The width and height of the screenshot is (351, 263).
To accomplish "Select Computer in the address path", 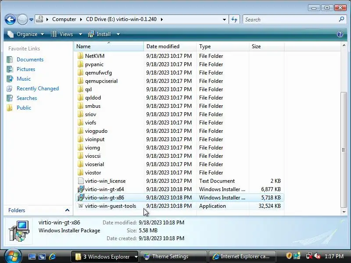I will pyautogui.click(x=64, y=19).
